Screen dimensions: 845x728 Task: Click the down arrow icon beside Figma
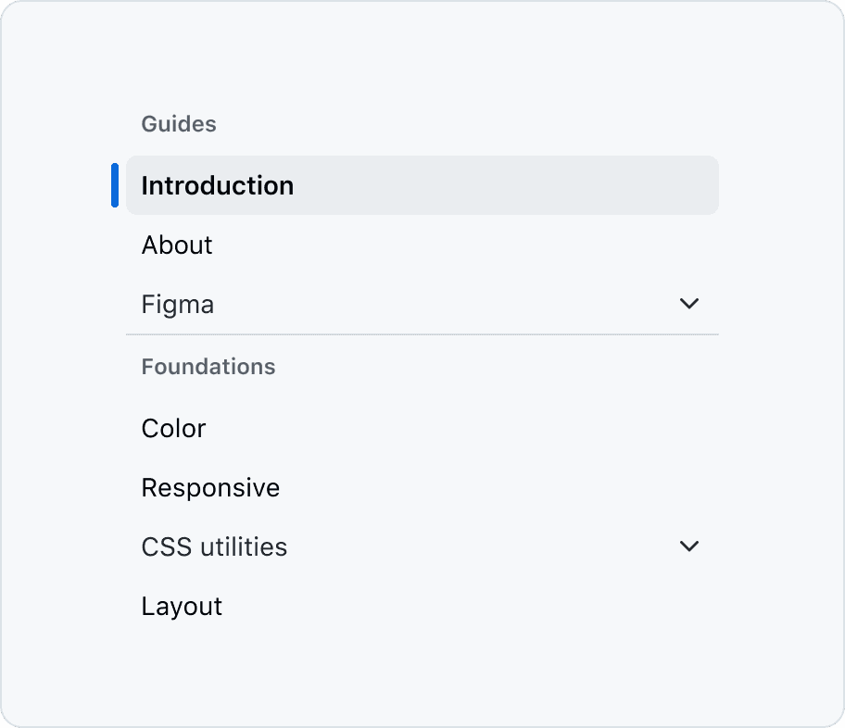(688, 304)
